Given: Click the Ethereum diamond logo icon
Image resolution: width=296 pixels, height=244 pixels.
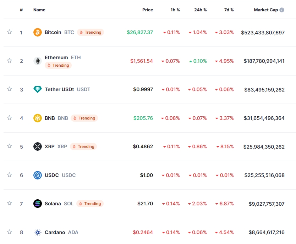Looking at the screenshot, I should point(37,61).
